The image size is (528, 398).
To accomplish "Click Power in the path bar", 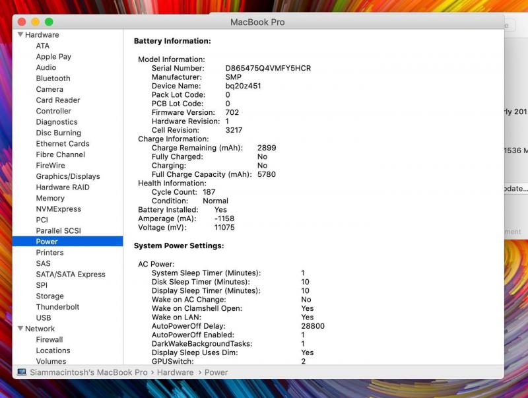I will 216,372.
